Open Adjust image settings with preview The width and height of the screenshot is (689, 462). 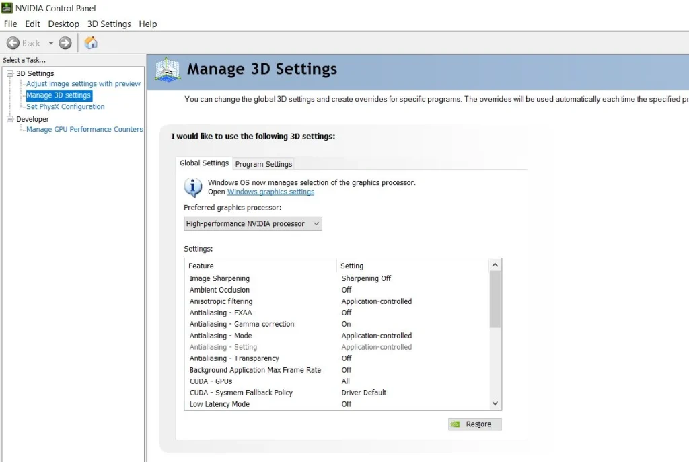83,83
